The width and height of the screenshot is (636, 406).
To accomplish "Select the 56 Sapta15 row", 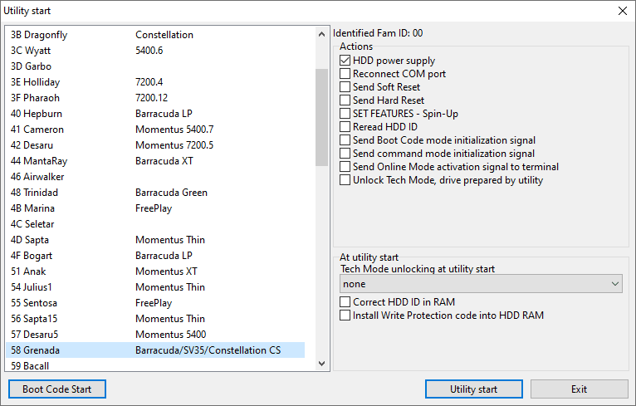I will (155, 319).
